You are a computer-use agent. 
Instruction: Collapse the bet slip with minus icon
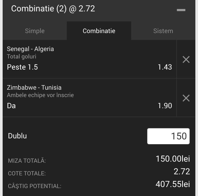coord(181,10)
